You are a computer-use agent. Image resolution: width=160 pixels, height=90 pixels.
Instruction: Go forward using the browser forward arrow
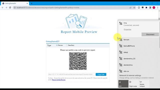point(6,7)
